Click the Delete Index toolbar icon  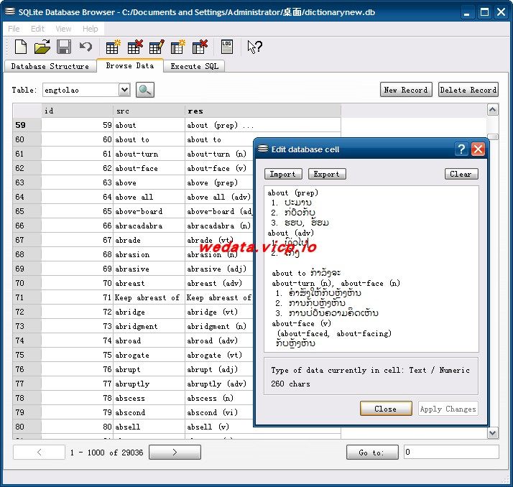200,47
